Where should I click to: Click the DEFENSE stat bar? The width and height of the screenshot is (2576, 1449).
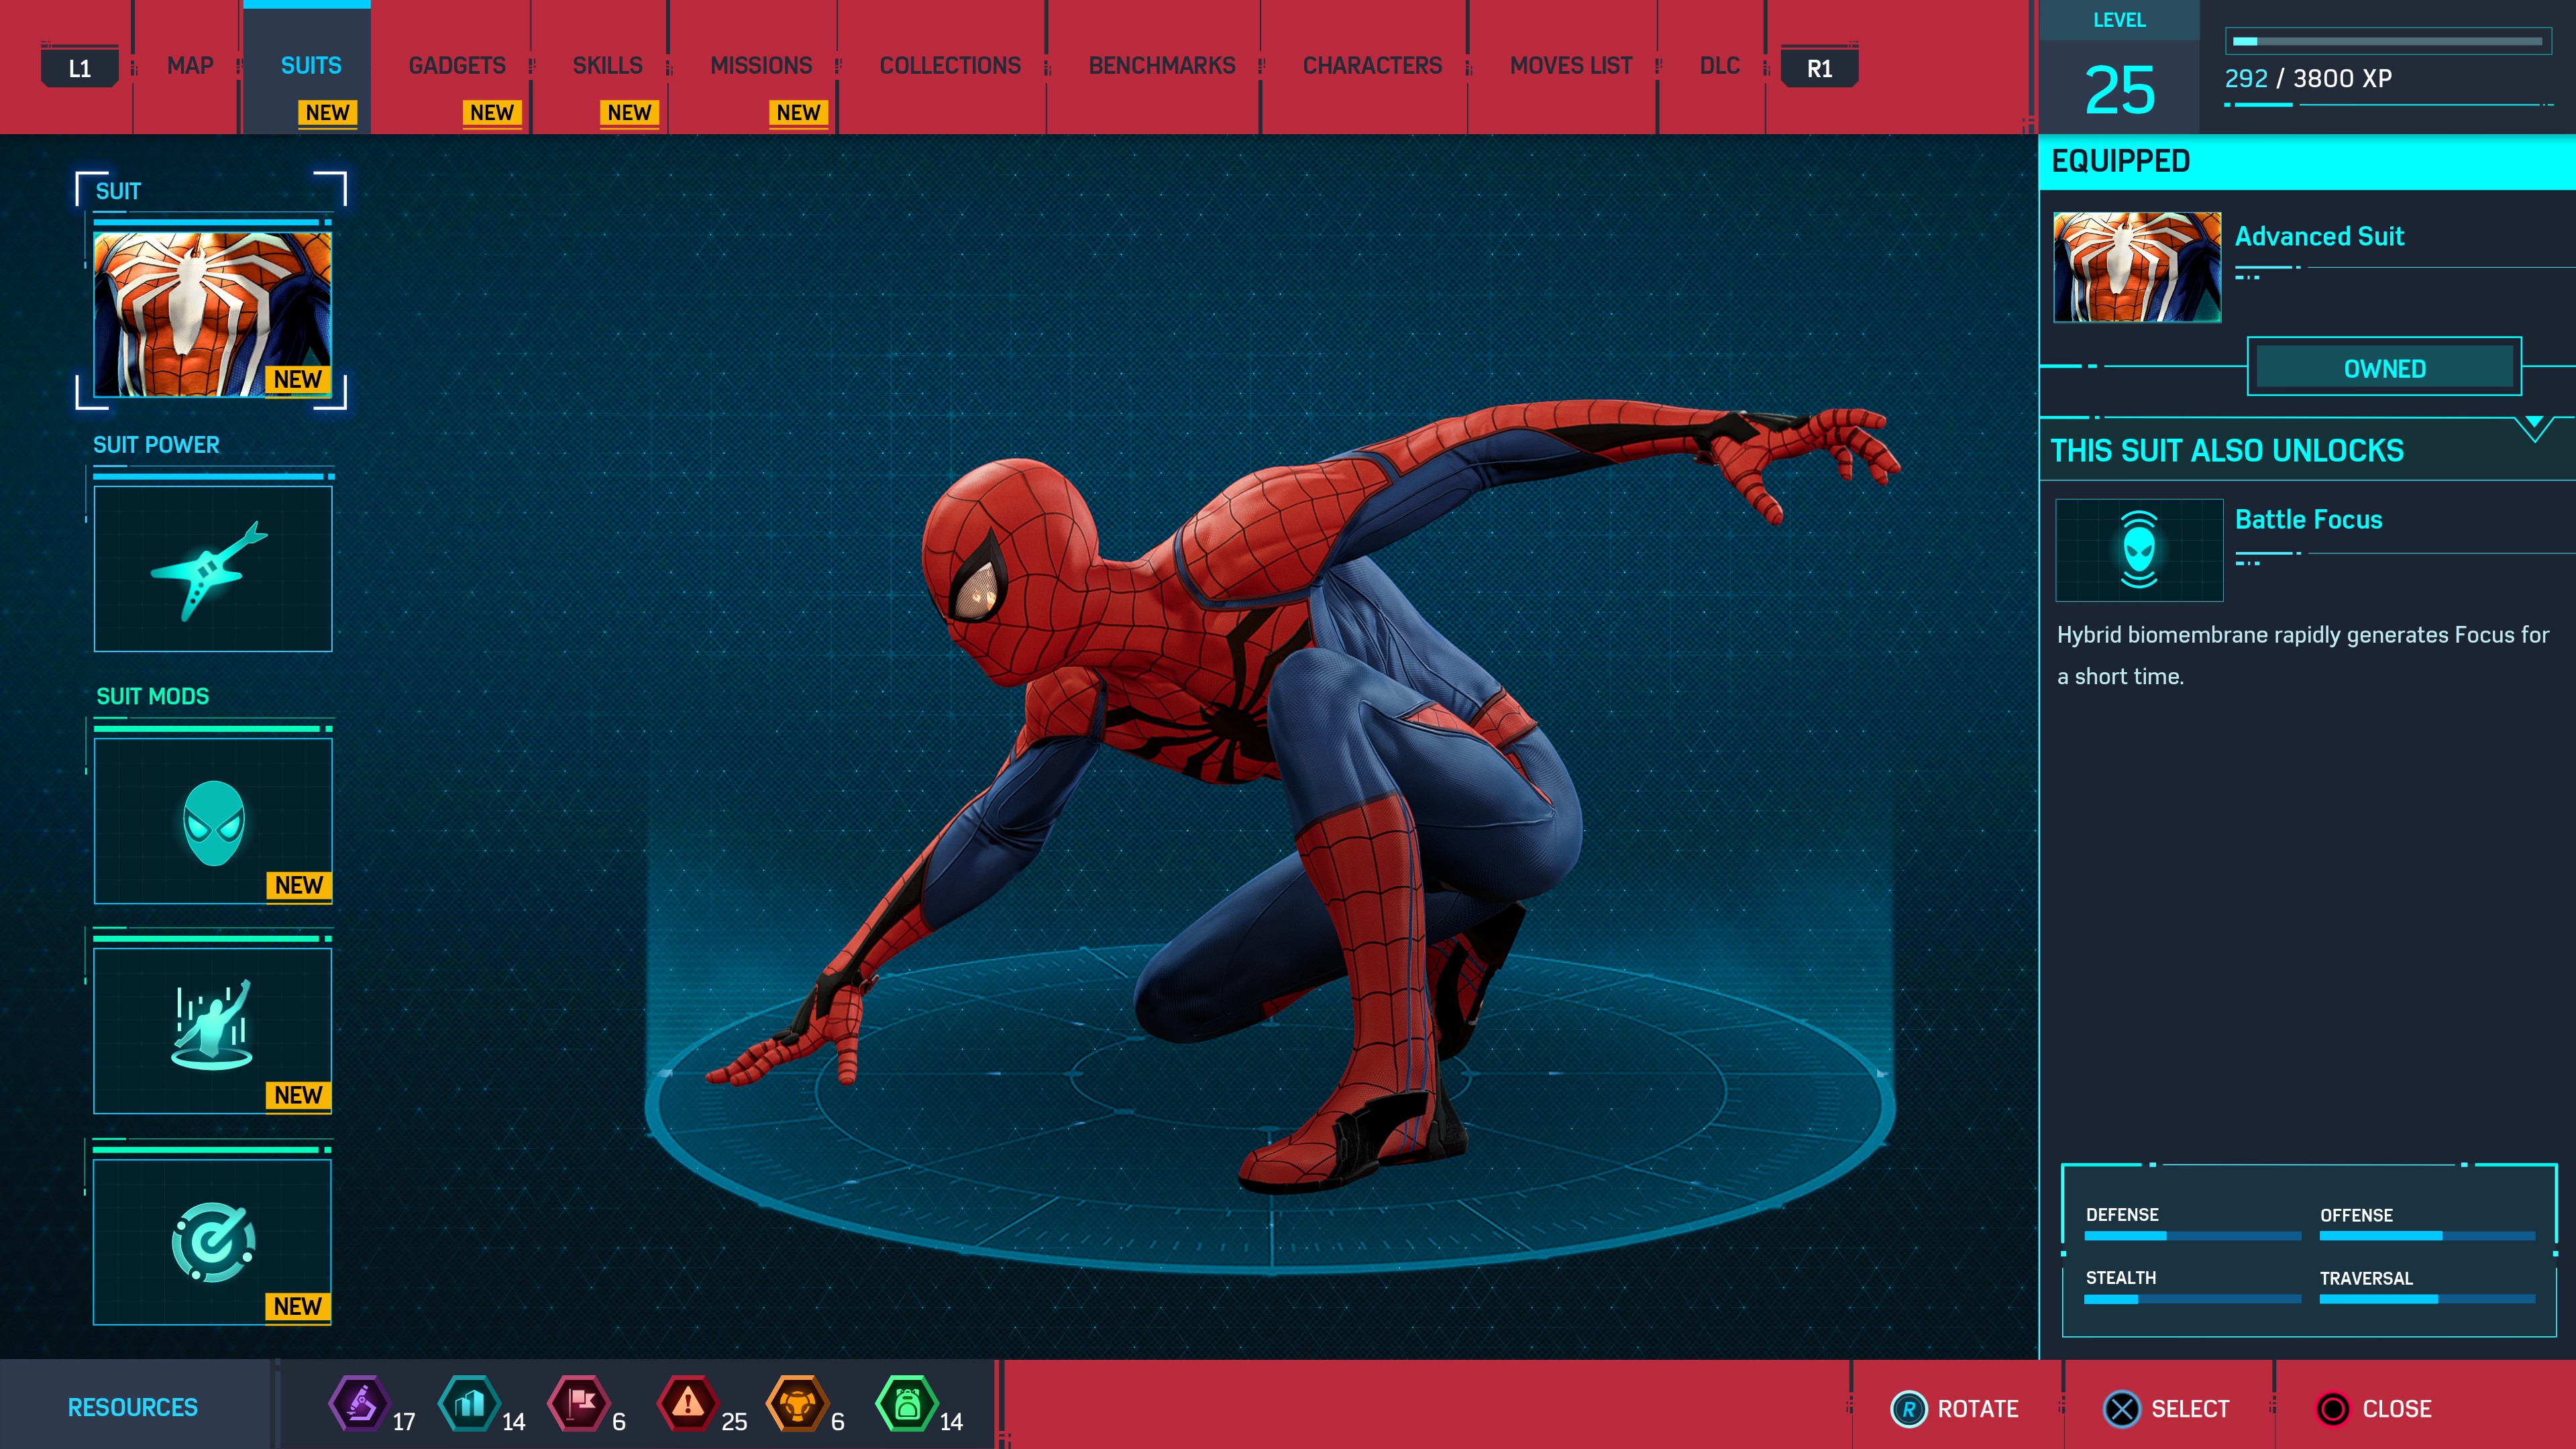tap(2192, 1236)
